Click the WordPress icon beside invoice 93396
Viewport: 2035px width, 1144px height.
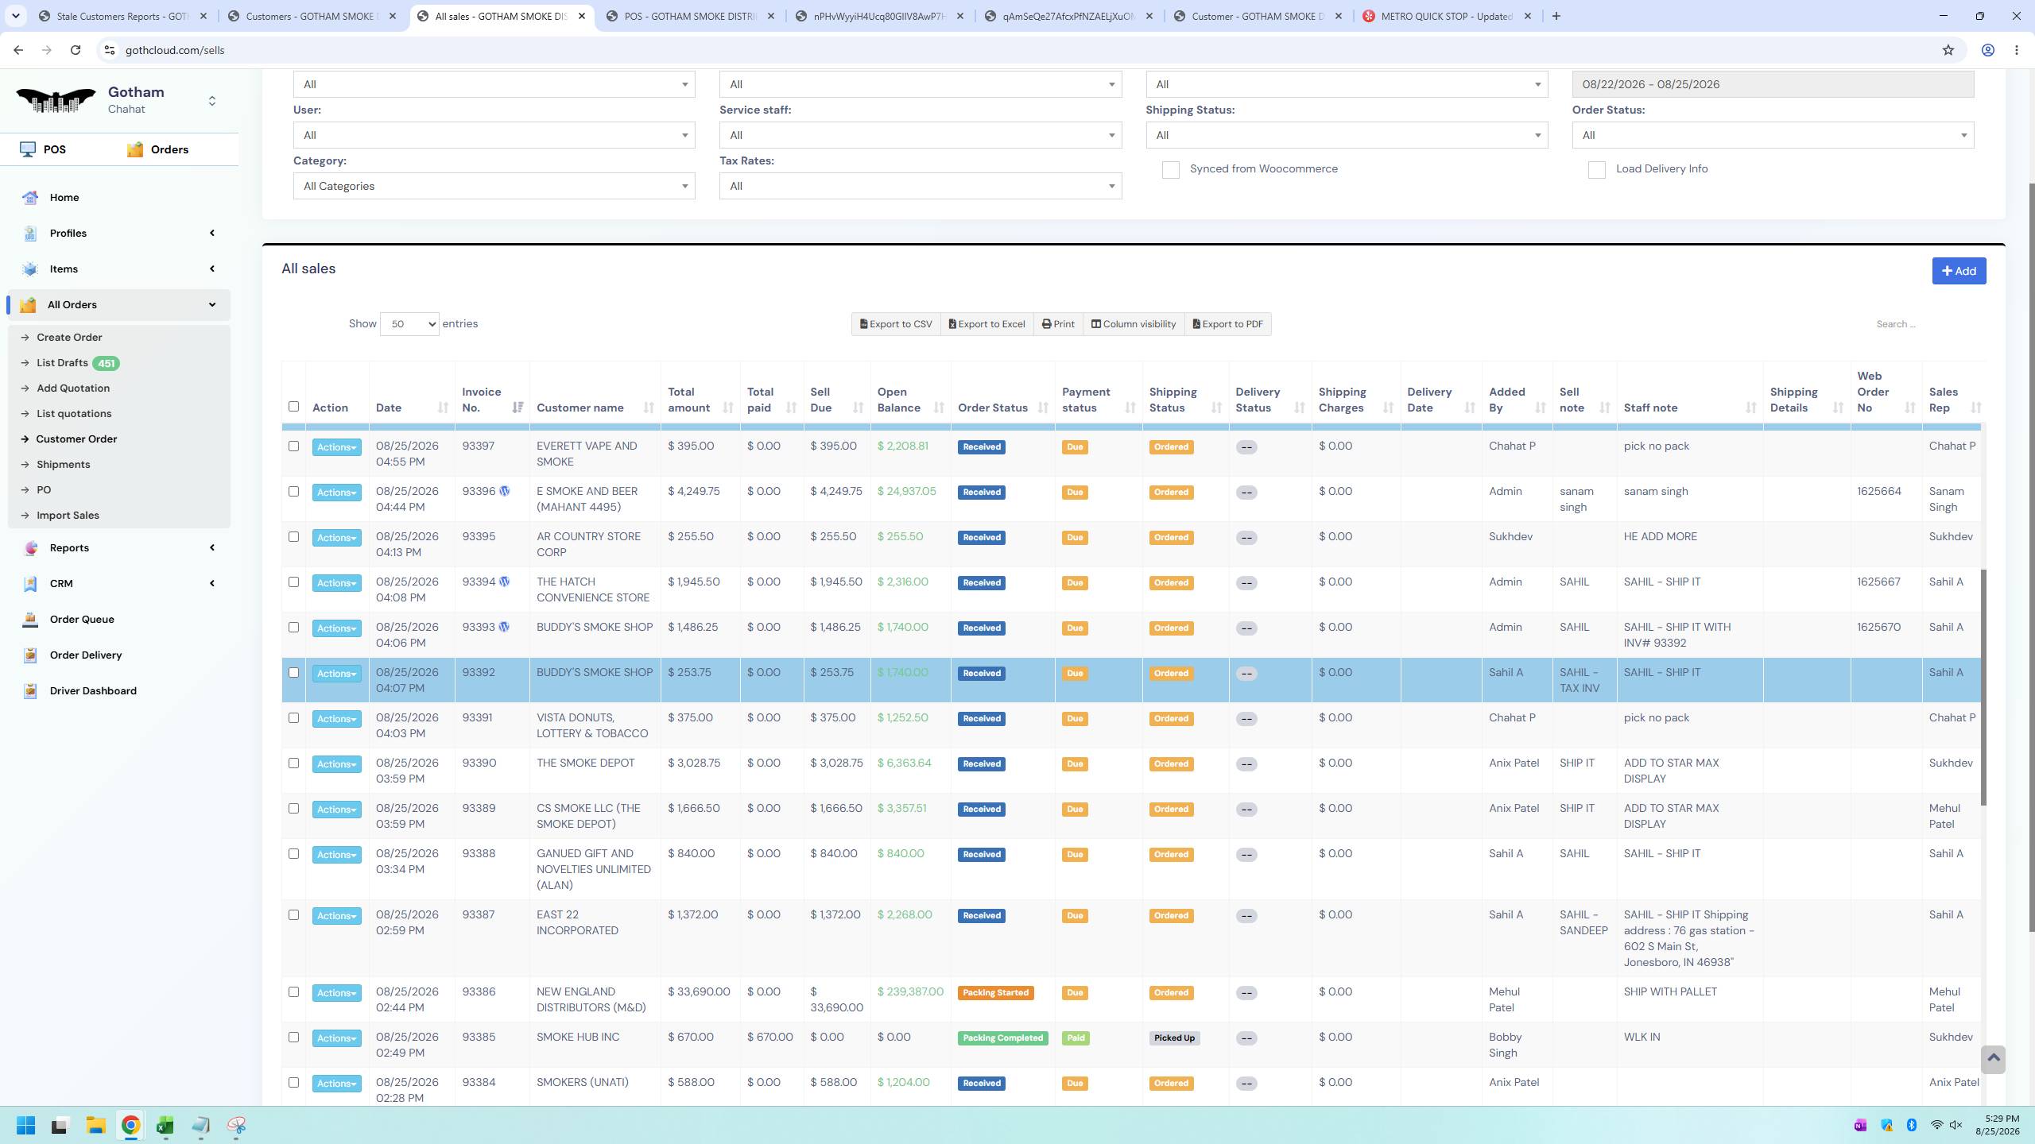[x=504, y=491]
